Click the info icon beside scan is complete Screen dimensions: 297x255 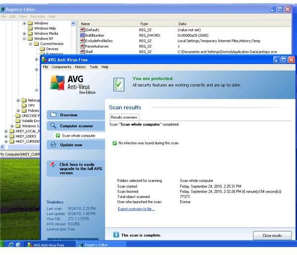coord(116,235)
